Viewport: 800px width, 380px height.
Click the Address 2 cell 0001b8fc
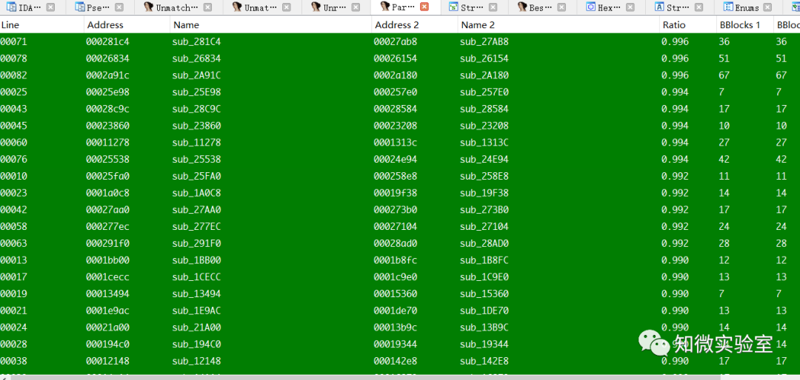[396, 260]
